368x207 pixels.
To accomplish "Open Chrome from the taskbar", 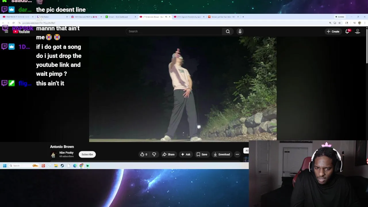I will (81, 166).
